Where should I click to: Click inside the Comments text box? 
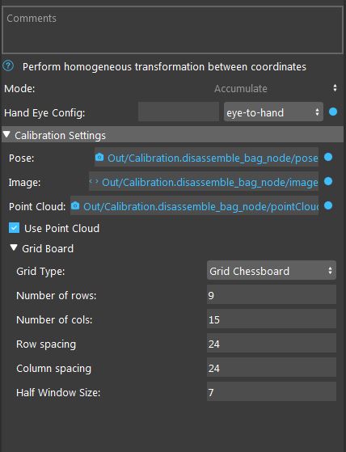click(172, 30)
